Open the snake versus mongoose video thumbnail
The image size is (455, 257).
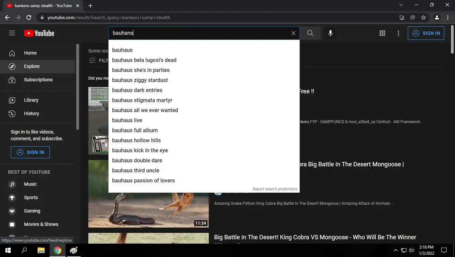point(149,194)
